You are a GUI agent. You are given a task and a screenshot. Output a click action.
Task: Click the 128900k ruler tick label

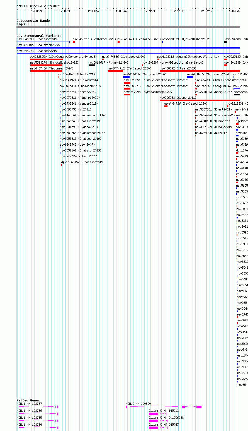[150, 11]
